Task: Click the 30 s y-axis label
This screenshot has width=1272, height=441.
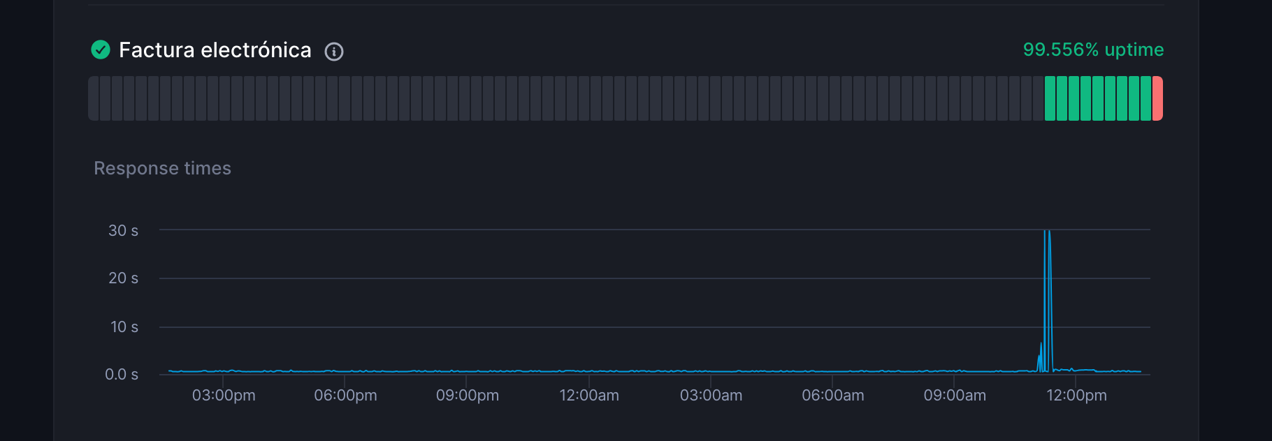Action: click(123, 230)
